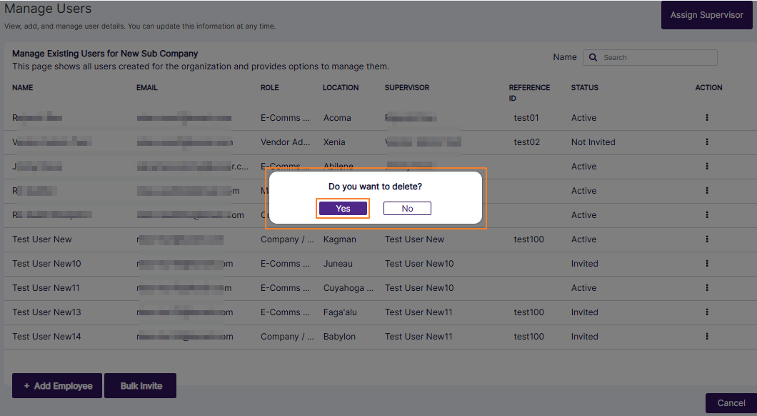The image size is (757, 416).
Task: Open the action menu for Test User New14
Action: coord(707,337)
